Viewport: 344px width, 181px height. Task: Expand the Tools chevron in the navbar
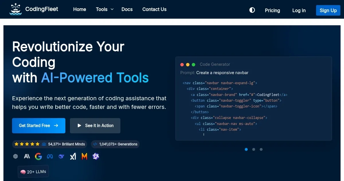[112, 9]
